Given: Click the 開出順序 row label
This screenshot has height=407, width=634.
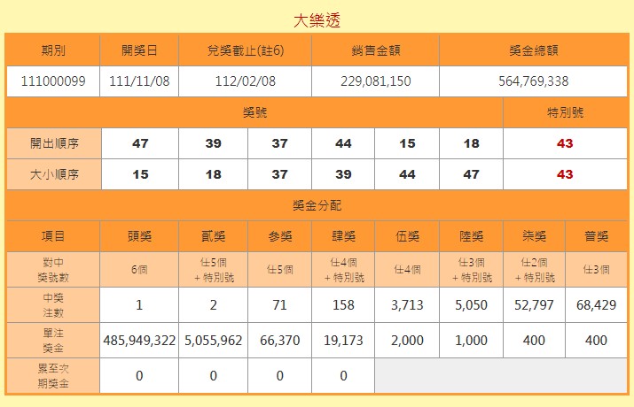Looking at the screenshot, I should pos(52,143).
